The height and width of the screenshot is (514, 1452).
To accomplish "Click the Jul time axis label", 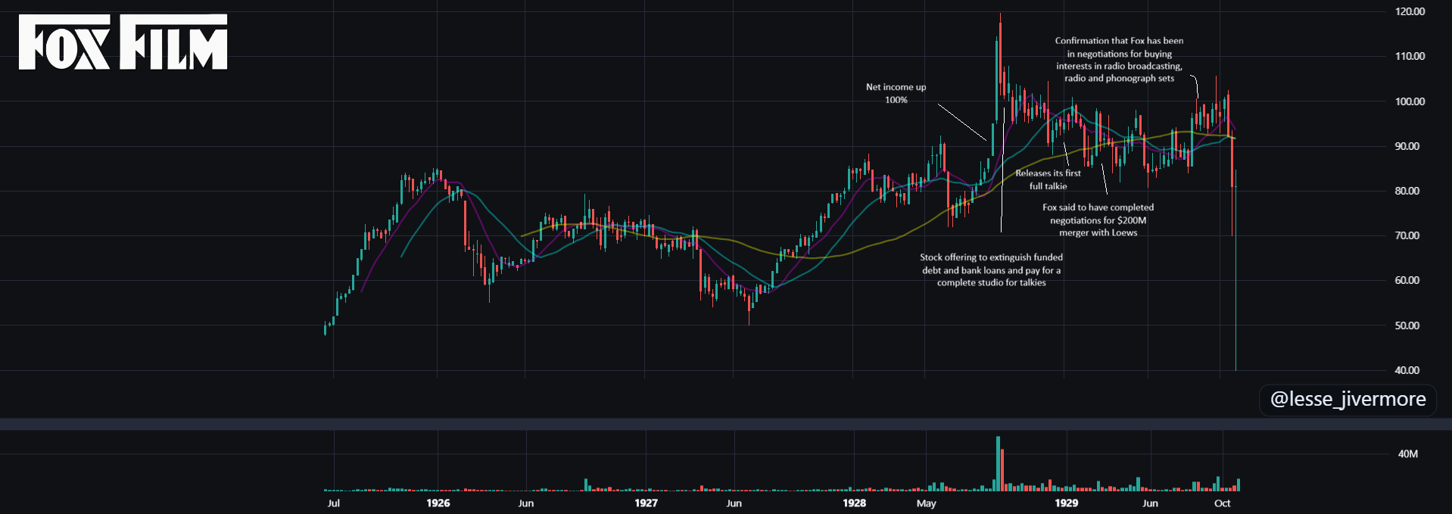I will point(333,503).
